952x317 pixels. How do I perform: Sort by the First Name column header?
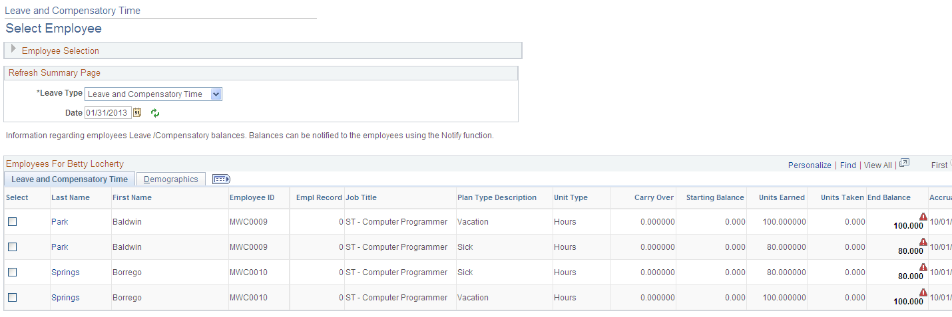(x=132, y=197)
